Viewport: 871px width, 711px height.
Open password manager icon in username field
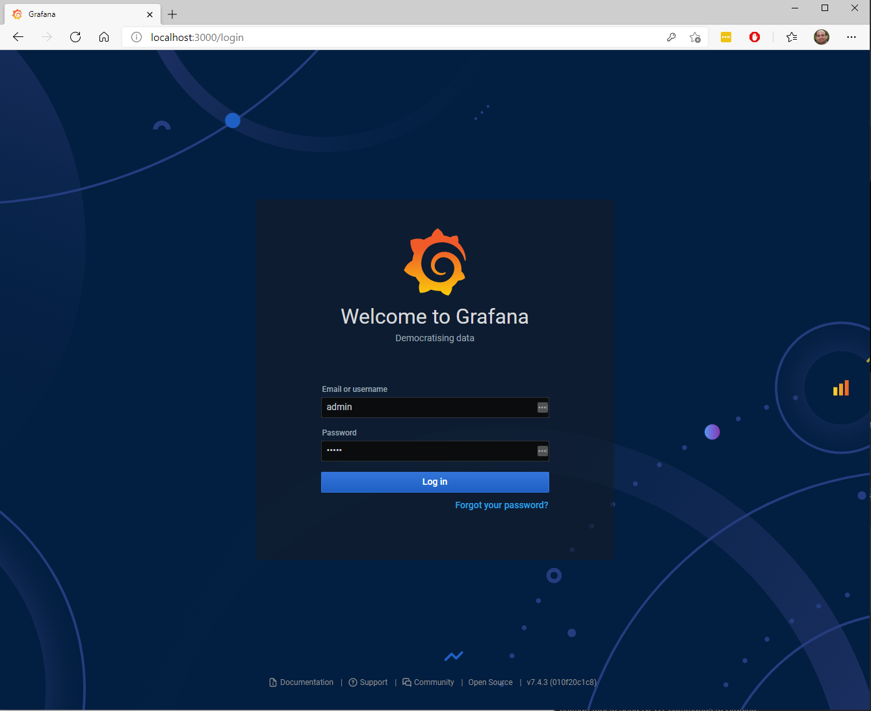(542, 407)
